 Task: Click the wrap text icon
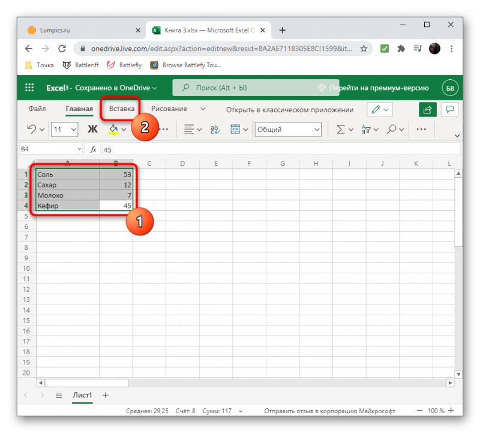click(x=215, y=129)
